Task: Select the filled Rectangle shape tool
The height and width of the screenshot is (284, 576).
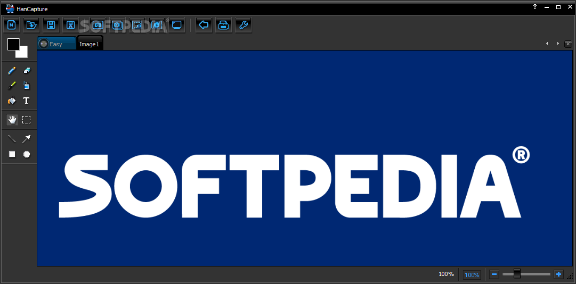Action: [x=12, y=154]
